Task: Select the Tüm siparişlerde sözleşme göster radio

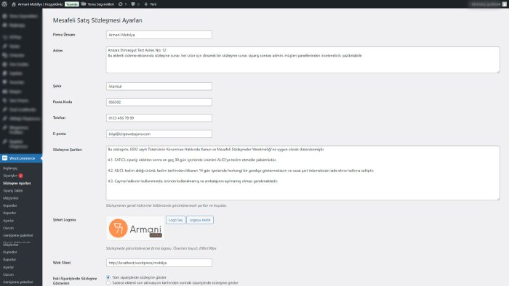Action: 108,277
